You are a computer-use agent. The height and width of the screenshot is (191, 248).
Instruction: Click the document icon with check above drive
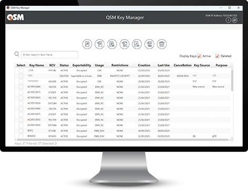click(x=149, y=44)
